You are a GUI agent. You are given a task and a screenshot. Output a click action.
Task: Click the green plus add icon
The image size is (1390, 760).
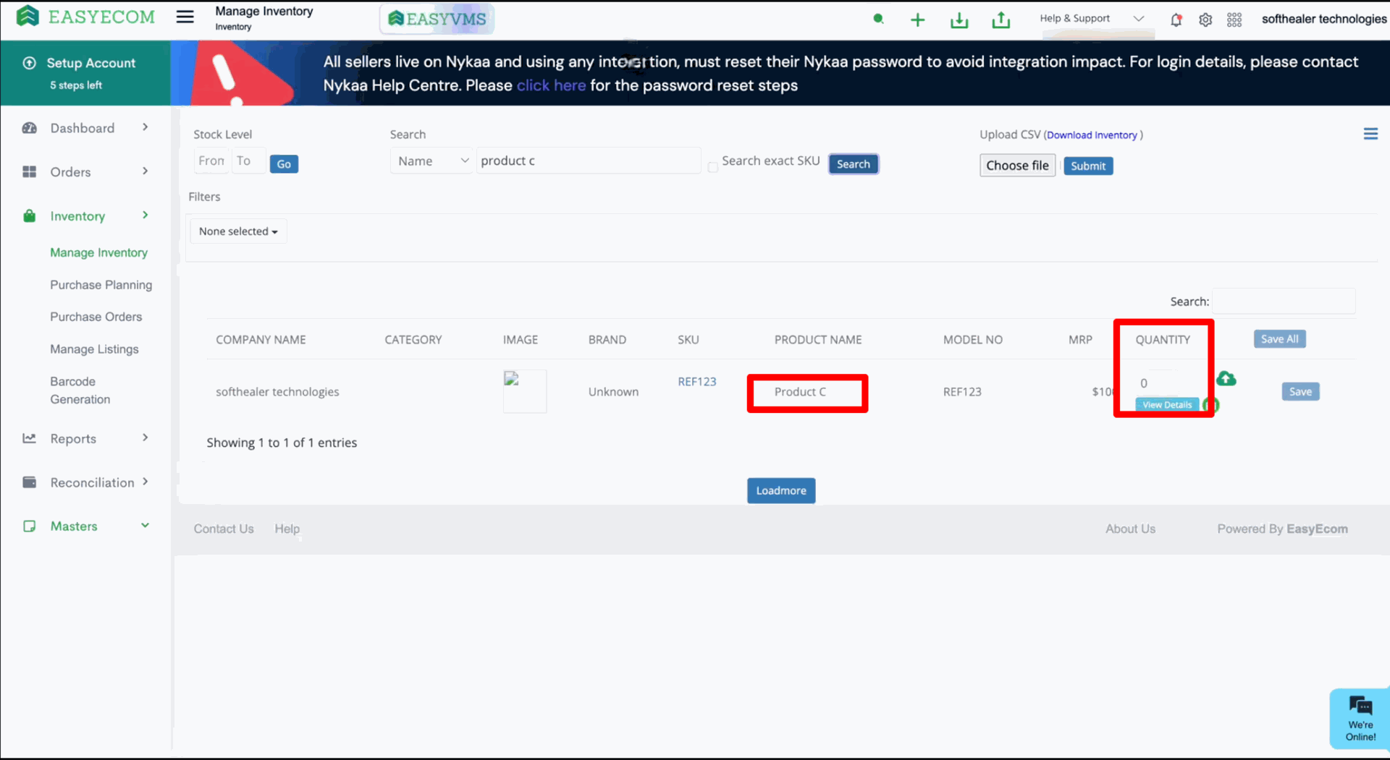pos(917,20)
